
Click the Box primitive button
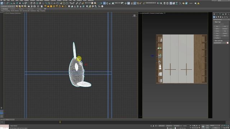pyautogui.click(x=217, y=27)
